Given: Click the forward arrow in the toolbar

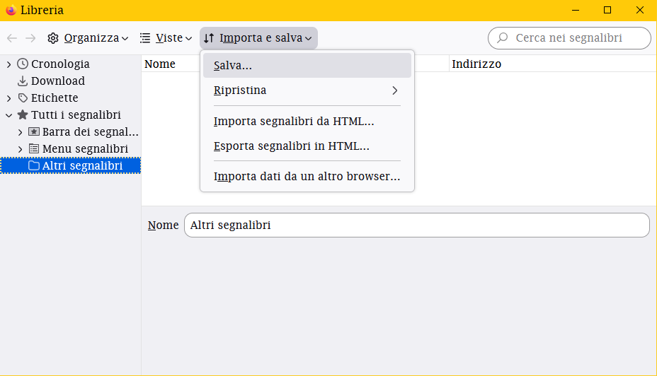Looking at the screenshot, I should 30,38.
